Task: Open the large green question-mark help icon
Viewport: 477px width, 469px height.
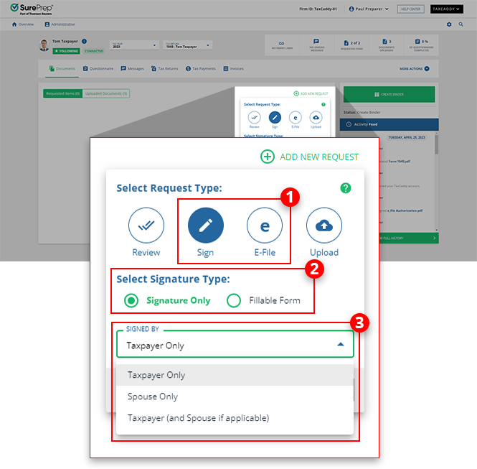Action: coord(345,188)
